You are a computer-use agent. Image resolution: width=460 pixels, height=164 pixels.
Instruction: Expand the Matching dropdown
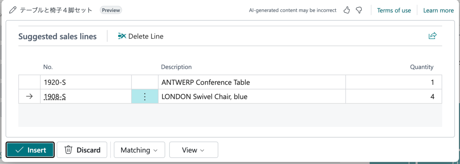(139, 150)
